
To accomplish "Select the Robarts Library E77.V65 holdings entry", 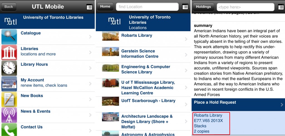I will [x=212, y=123].
